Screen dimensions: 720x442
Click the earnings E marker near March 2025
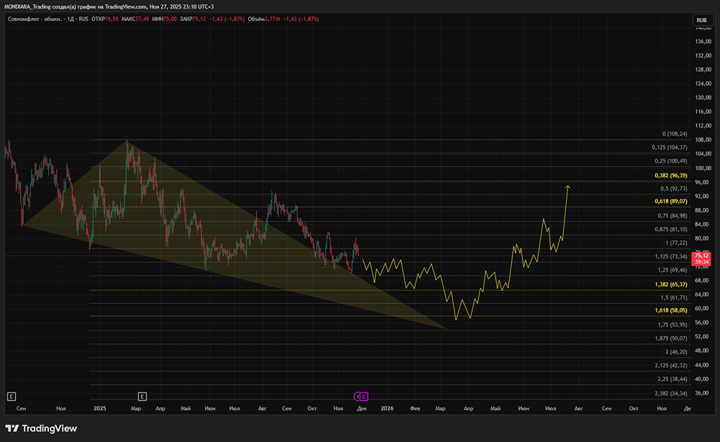pyautogui.click(x=142, y=396)
